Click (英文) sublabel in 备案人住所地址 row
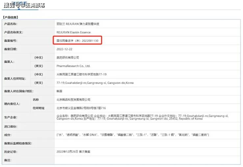The image size is (243, 167). point(38,83)
